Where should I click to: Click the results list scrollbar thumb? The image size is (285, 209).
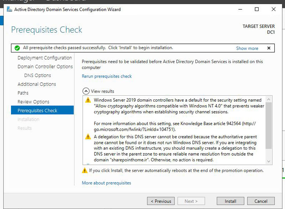click(x=269, y=125)
